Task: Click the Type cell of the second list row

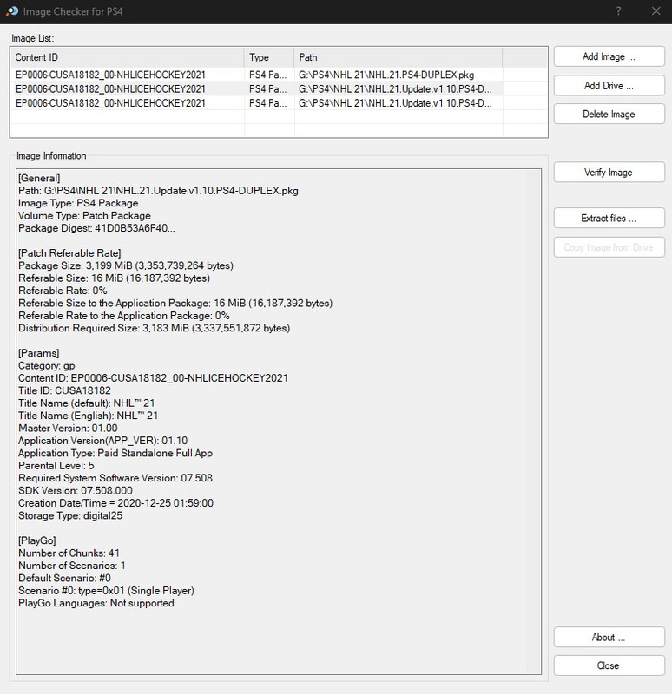Action: (267, 89)
